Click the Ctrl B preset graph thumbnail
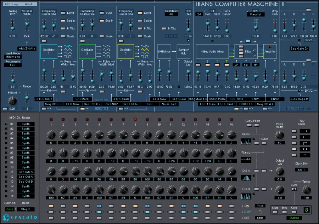319x224 pixels. [x=246, y=196]
